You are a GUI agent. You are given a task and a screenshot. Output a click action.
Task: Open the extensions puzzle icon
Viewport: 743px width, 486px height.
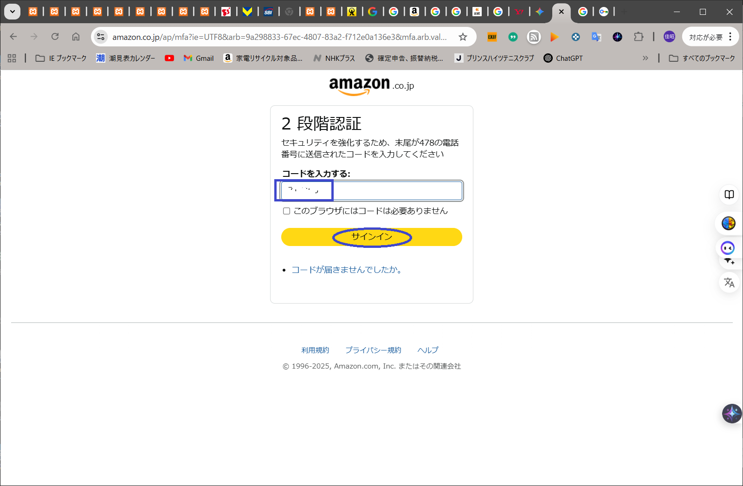point(639,37)
